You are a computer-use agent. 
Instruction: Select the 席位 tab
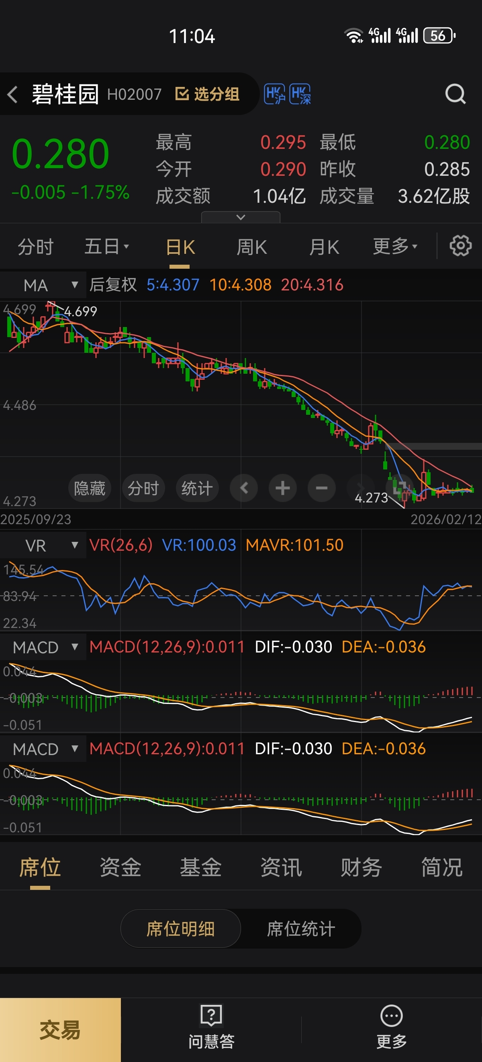coord(40,867)
